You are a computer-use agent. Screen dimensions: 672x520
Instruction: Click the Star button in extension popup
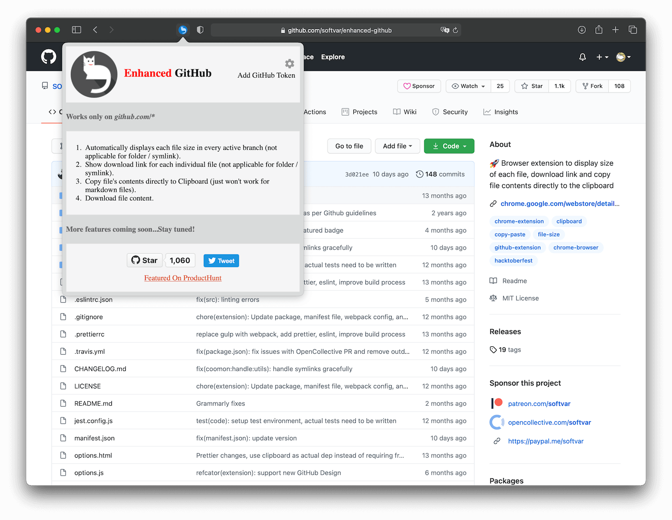(x=145, y=260)
